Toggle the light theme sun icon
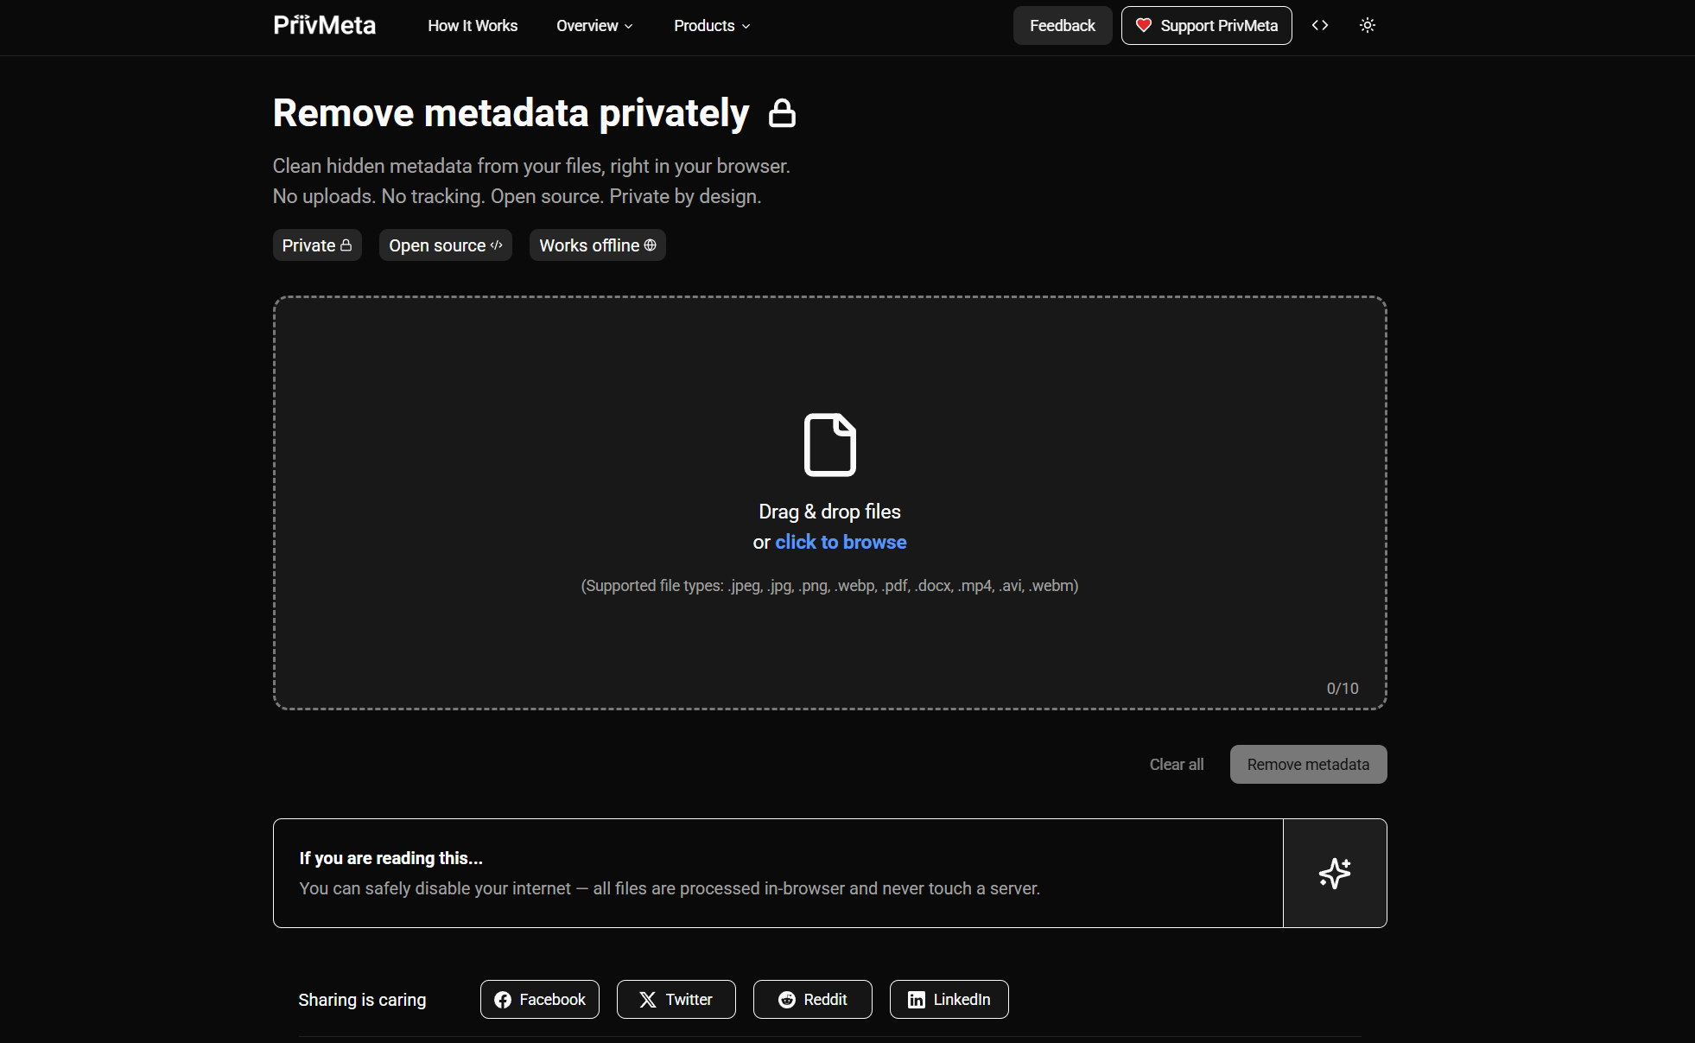Screen dimensions: 1695x1043 click(1368, 25)
